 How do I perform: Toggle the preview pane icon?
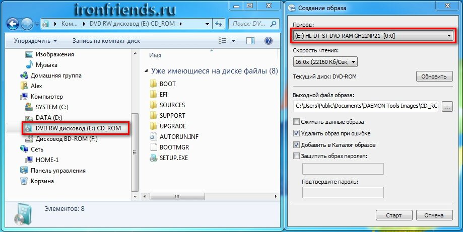tap(250, 41)
